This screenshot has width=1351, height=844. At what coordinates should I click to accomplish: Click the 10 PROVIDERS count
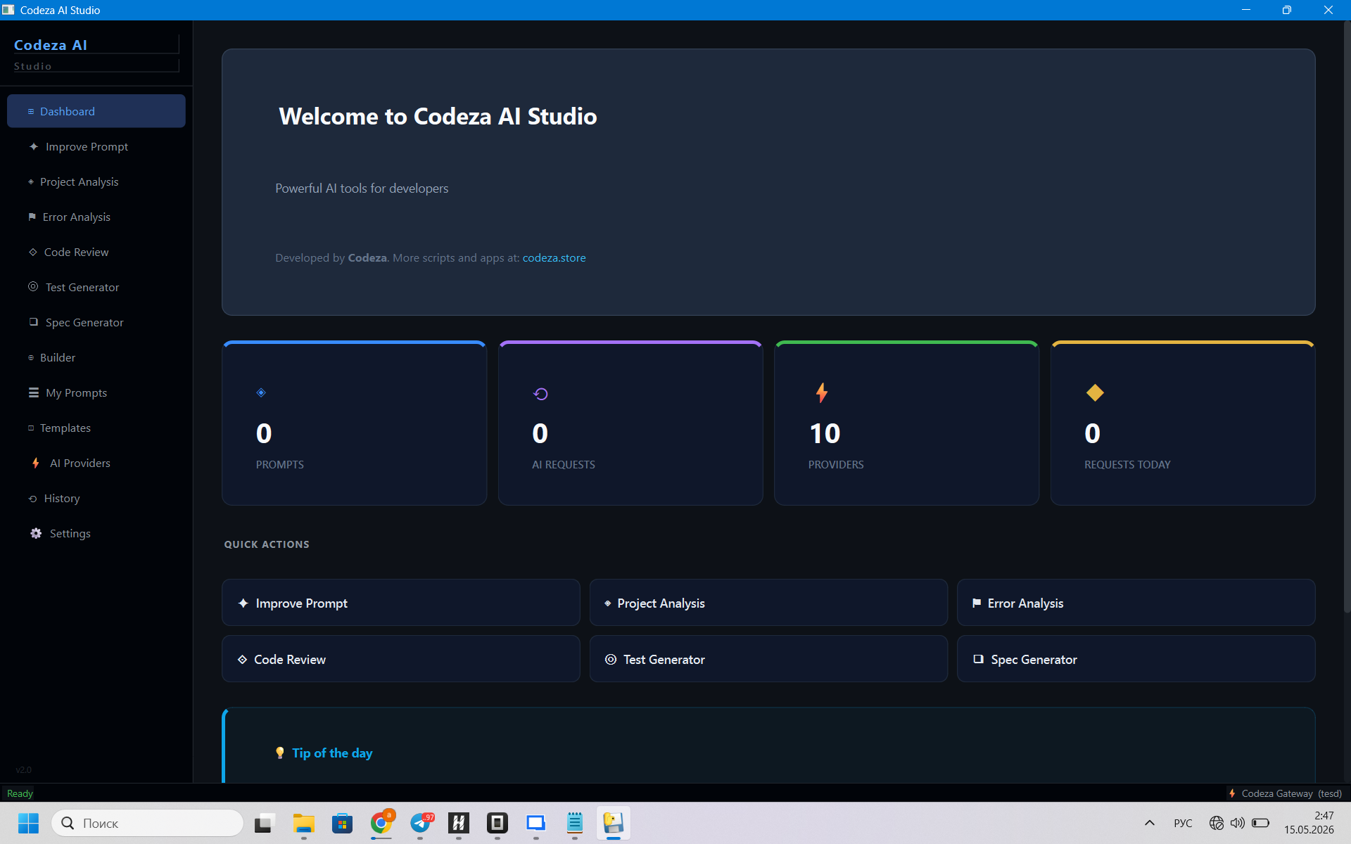tap(825, 433)
